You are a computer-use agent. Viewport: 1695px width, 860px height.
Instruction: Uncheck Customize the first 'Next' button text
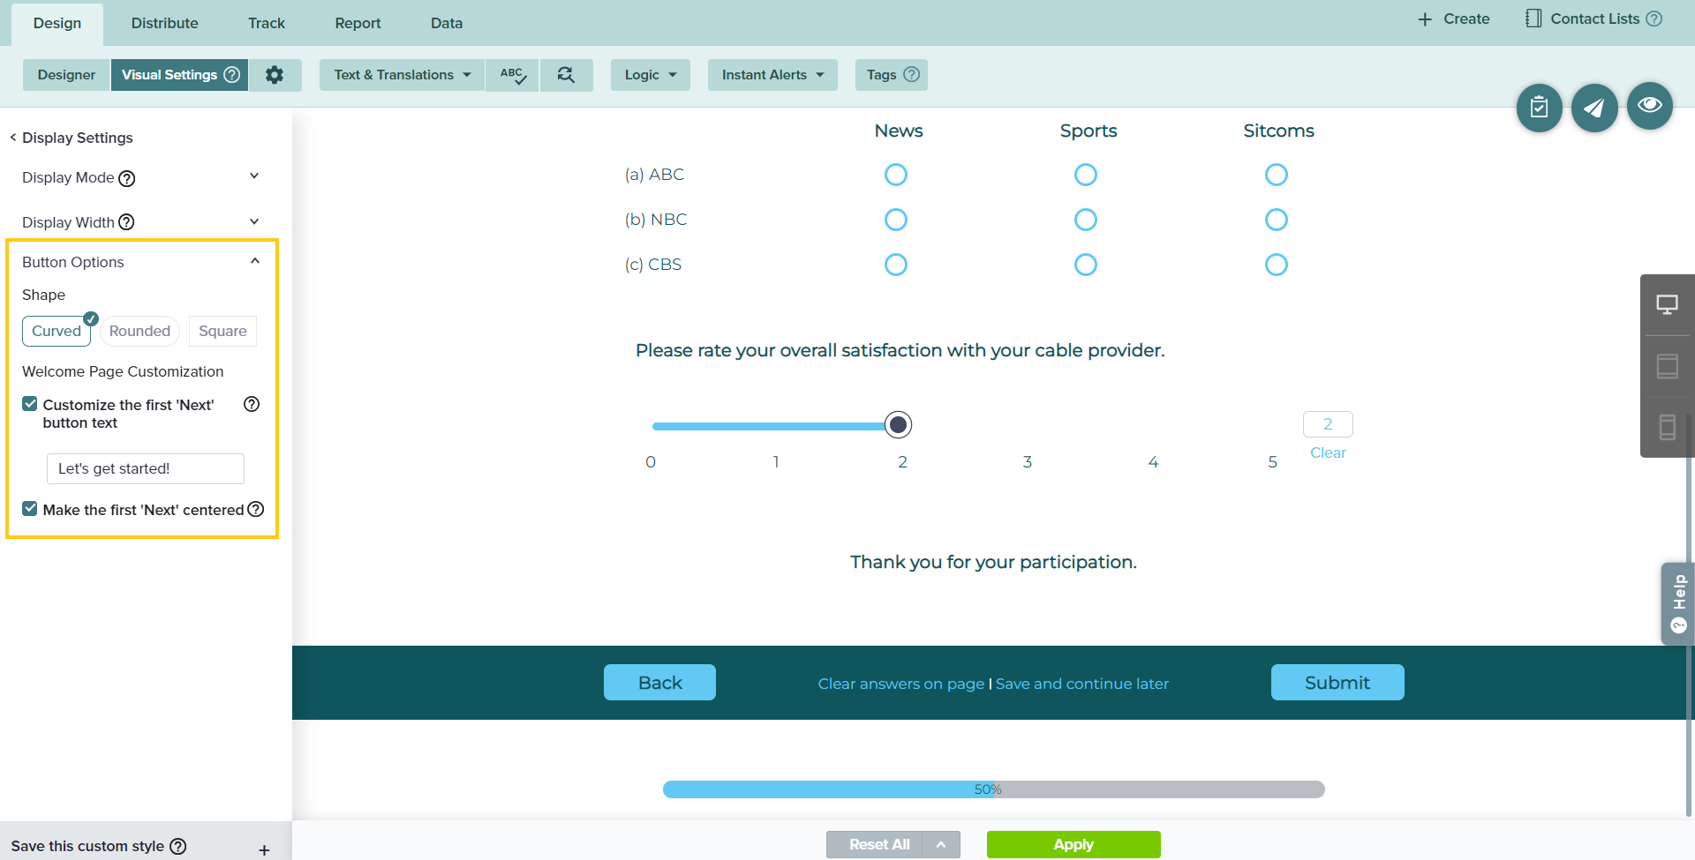click(x=30, y=404)
